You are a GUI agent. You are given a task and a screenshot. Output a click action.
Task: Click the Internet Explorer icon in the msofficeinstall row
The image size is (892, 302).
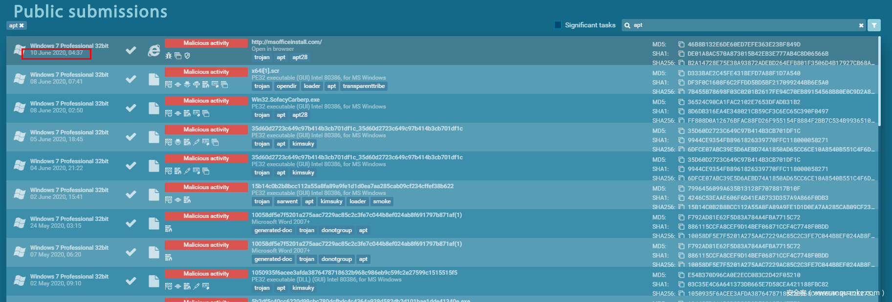(154, 50)
